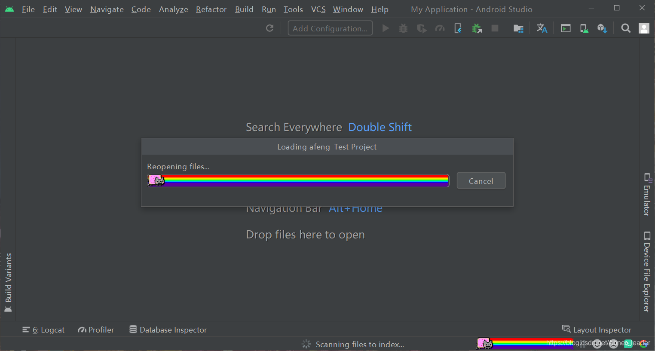Open the Window menu
This screenshot has width=655, height=351.
(348, 9)
